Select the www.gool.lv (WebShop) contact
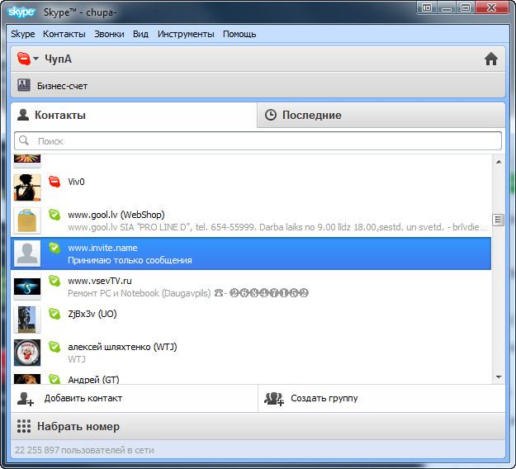This screenshot has width=516, height=469. tap(251, 220)
